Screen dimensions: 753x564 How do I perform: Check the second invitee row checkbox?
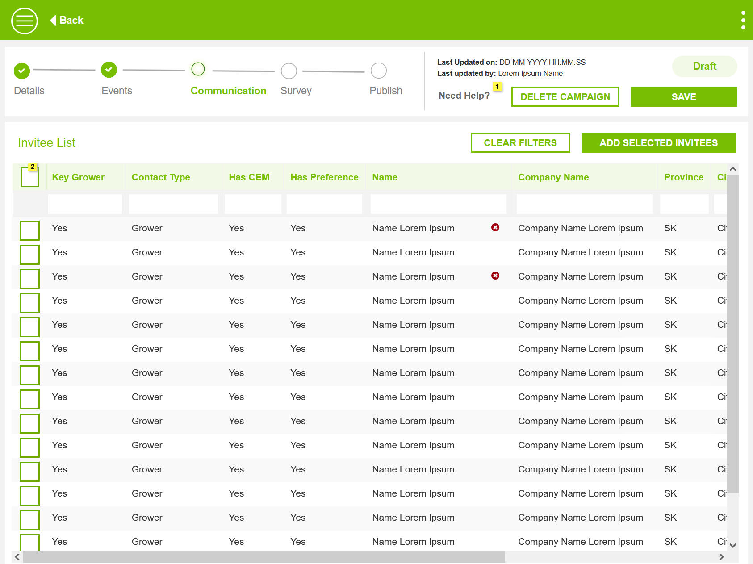[x=29, y=255]
